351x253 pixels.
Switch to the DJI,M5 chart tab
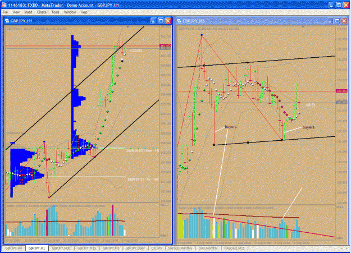157,248
